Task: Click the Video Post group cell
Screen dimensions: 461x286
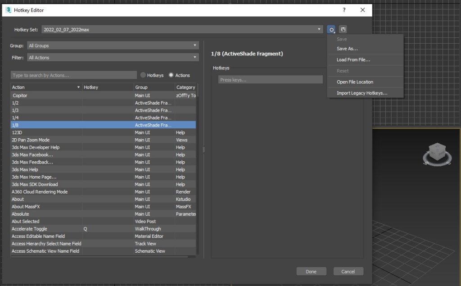Action: pos(154,221)
